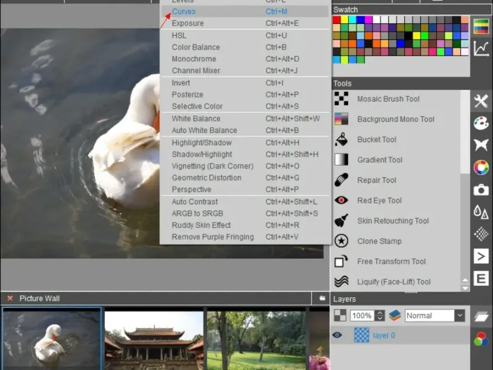Pick the Bucket Tool
Viewport: 493px width, 370px height.
[x=377, y=139]
